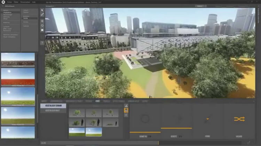
Task: Expand the Perspective view dropdown
Action: (x=52, y=6)
